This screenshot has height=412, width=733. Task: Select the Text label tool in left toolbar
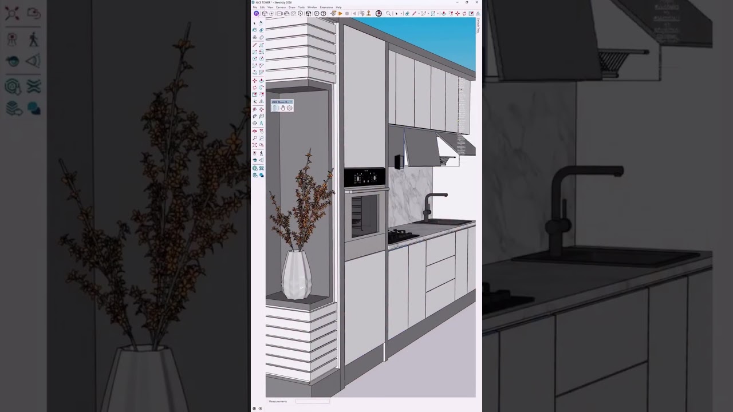click(x=262, y=116)
